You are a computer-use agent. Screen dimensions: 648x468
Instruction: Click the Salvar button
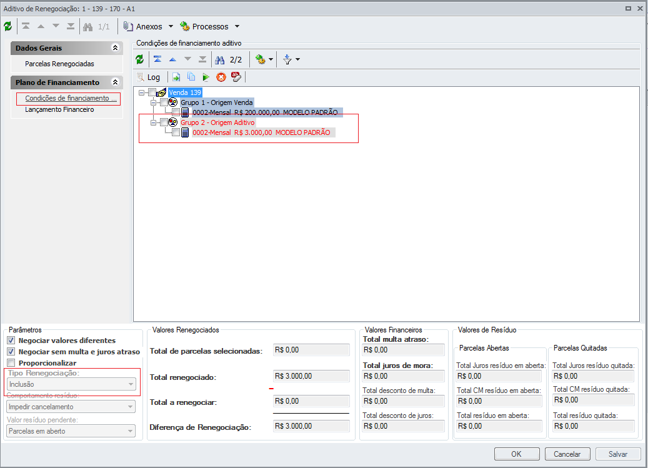pyautogui.click(x=618, y=454)
